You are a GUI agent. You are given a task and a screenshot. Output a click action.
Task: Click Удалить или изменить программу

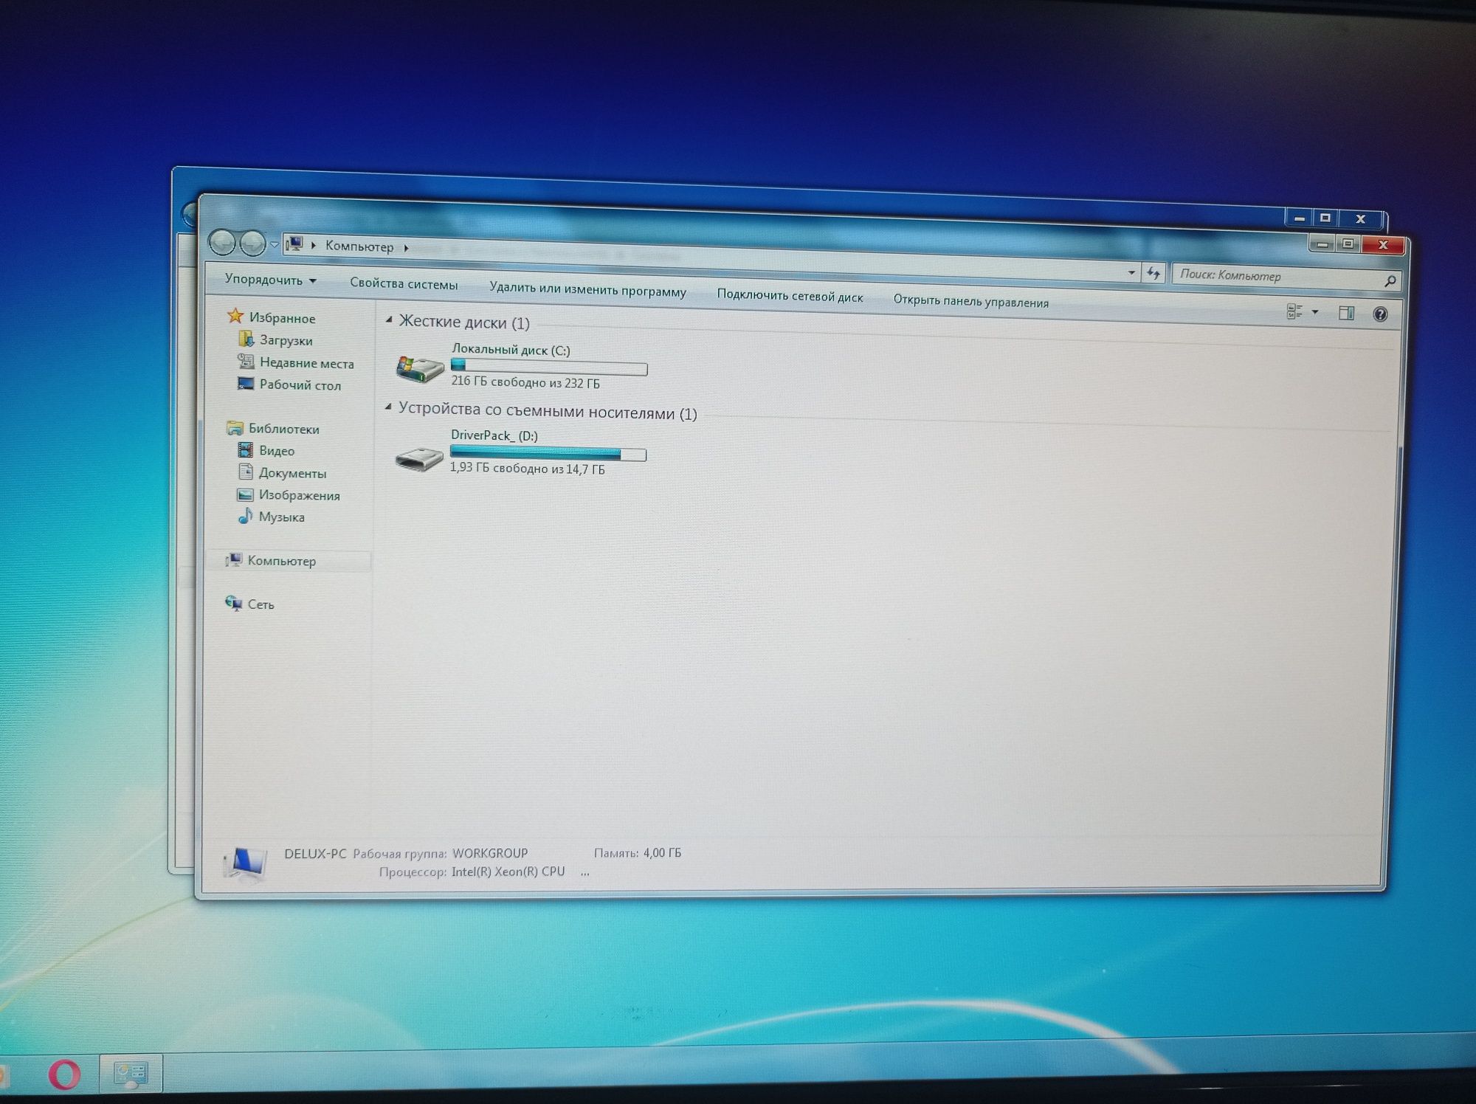coord(587,289)
